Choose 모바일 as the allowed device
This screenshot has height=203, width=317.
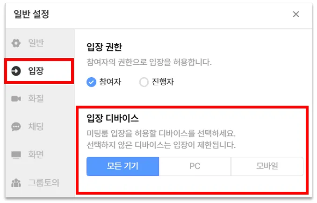click(x=267, y=166)
